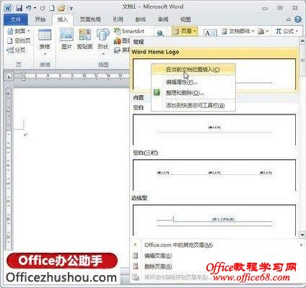This screenshot has width=306, height=288.
Task: Select the 边线型 header thumbnail
Action: pos(214,220)
